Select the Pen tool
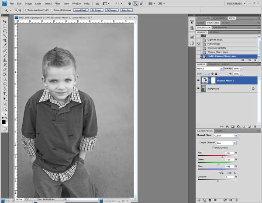 click(x=4, y=89)
